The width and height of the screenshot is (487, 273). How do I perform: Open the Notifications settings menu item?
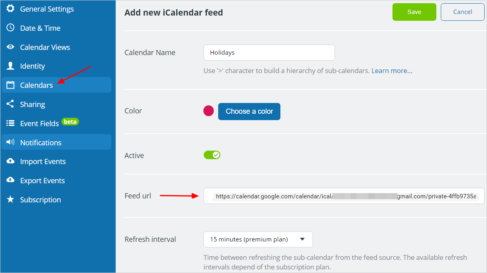(56, 142)
